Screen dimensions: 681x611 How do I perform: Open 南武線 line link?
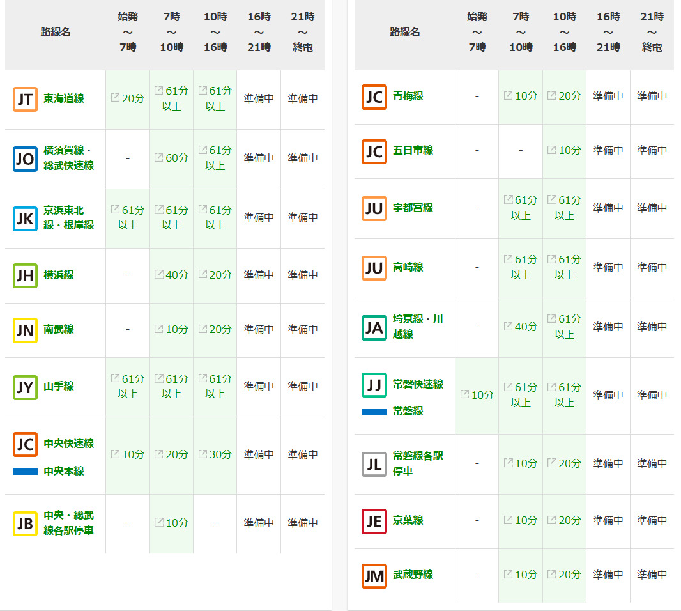(59, 329)
